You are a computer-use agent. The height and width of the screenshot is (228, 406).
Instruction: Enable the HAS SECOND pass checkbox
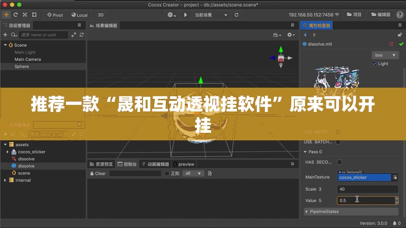click(339, 162)
